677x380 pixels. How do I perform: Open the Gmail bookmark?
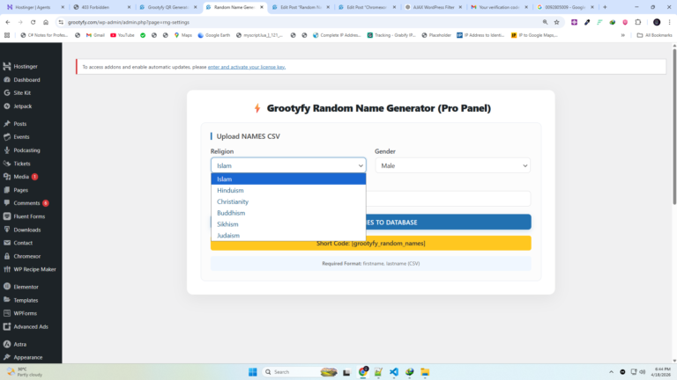pyautogui.click(x=95, y=35)
